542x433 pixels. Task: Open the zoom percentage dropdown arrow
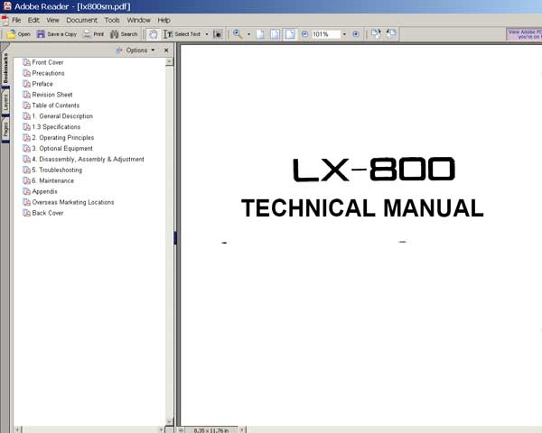(x=344, y=34)
